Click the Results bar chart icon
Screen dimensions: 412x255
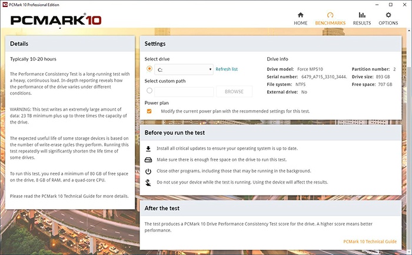click(362, 15)
